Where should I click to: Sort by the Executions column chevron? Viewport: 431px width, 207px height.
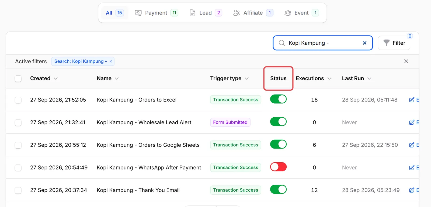[329, 79]
